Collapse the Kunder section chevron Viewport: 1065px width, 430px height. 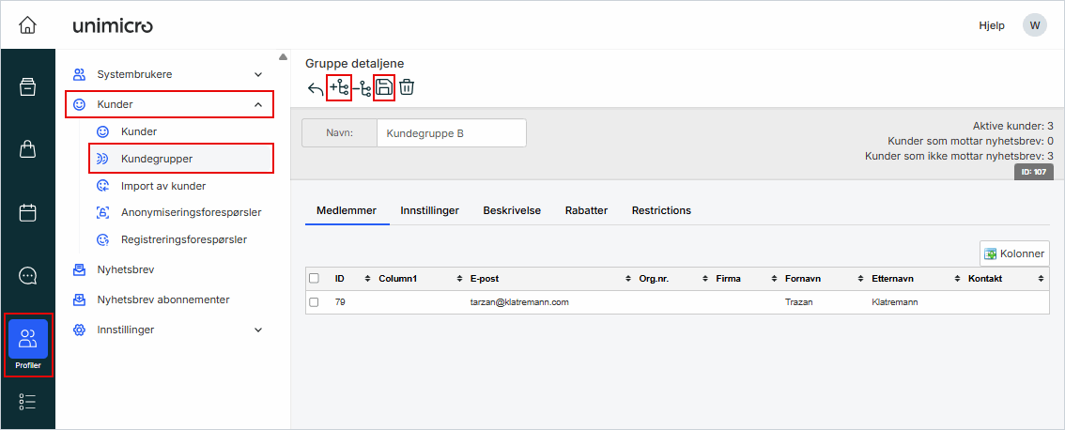coord(258,104)
